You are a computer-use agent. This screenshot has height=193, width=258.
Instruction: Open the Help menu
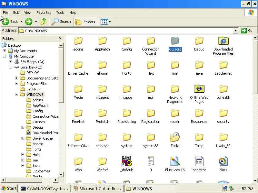[x=73, y=13]
